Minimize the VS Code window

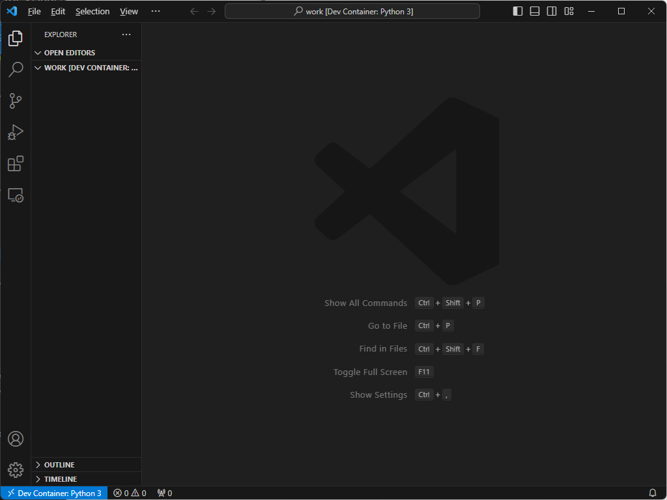pyautogui.click(x=591, y=12)
